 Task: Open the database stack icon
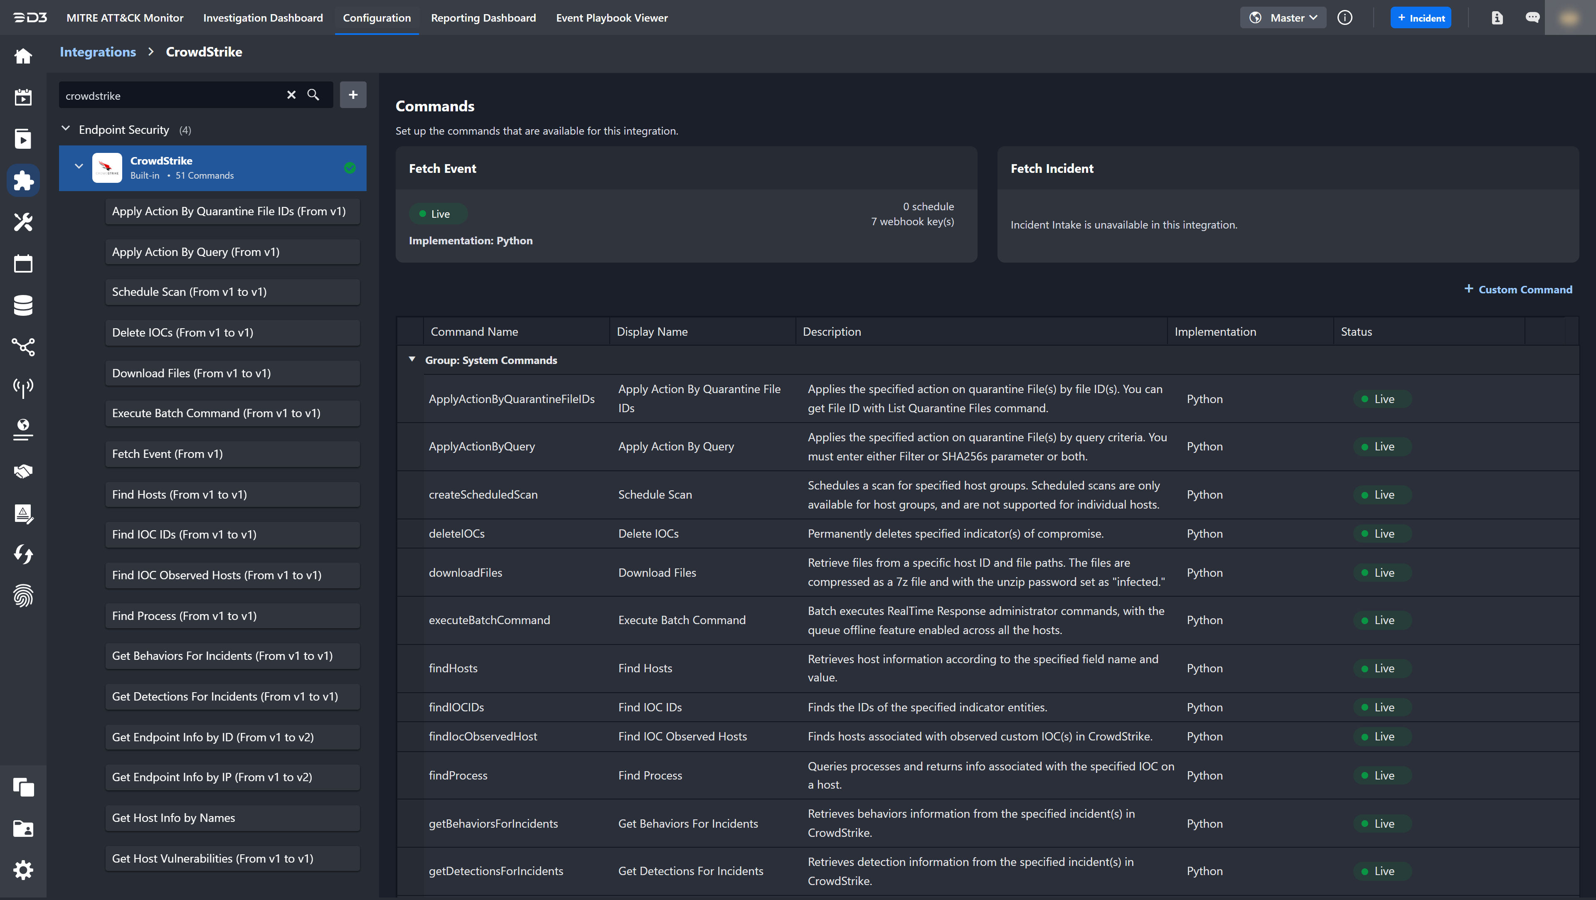(23, 305)
